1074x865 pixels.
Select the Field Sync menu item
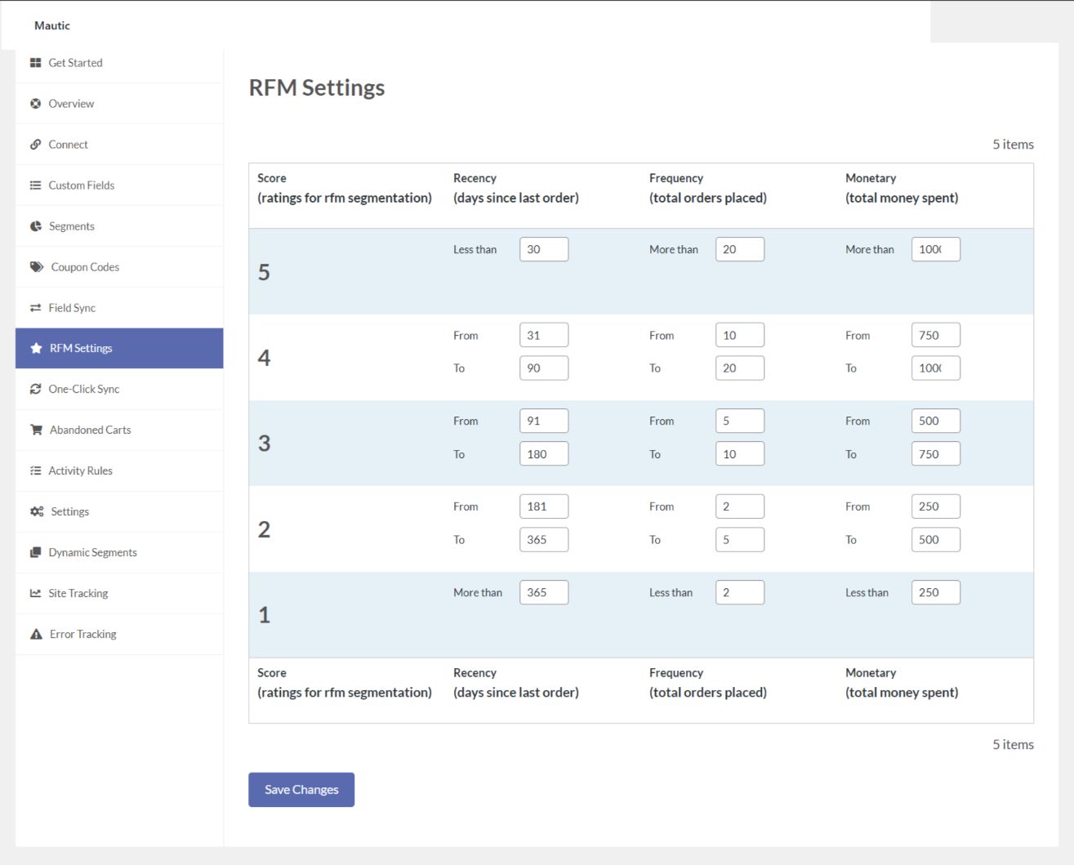(119, 308)
